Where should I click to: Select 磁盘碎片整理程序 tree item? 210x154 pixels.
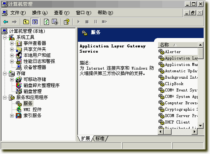point(42,85)
